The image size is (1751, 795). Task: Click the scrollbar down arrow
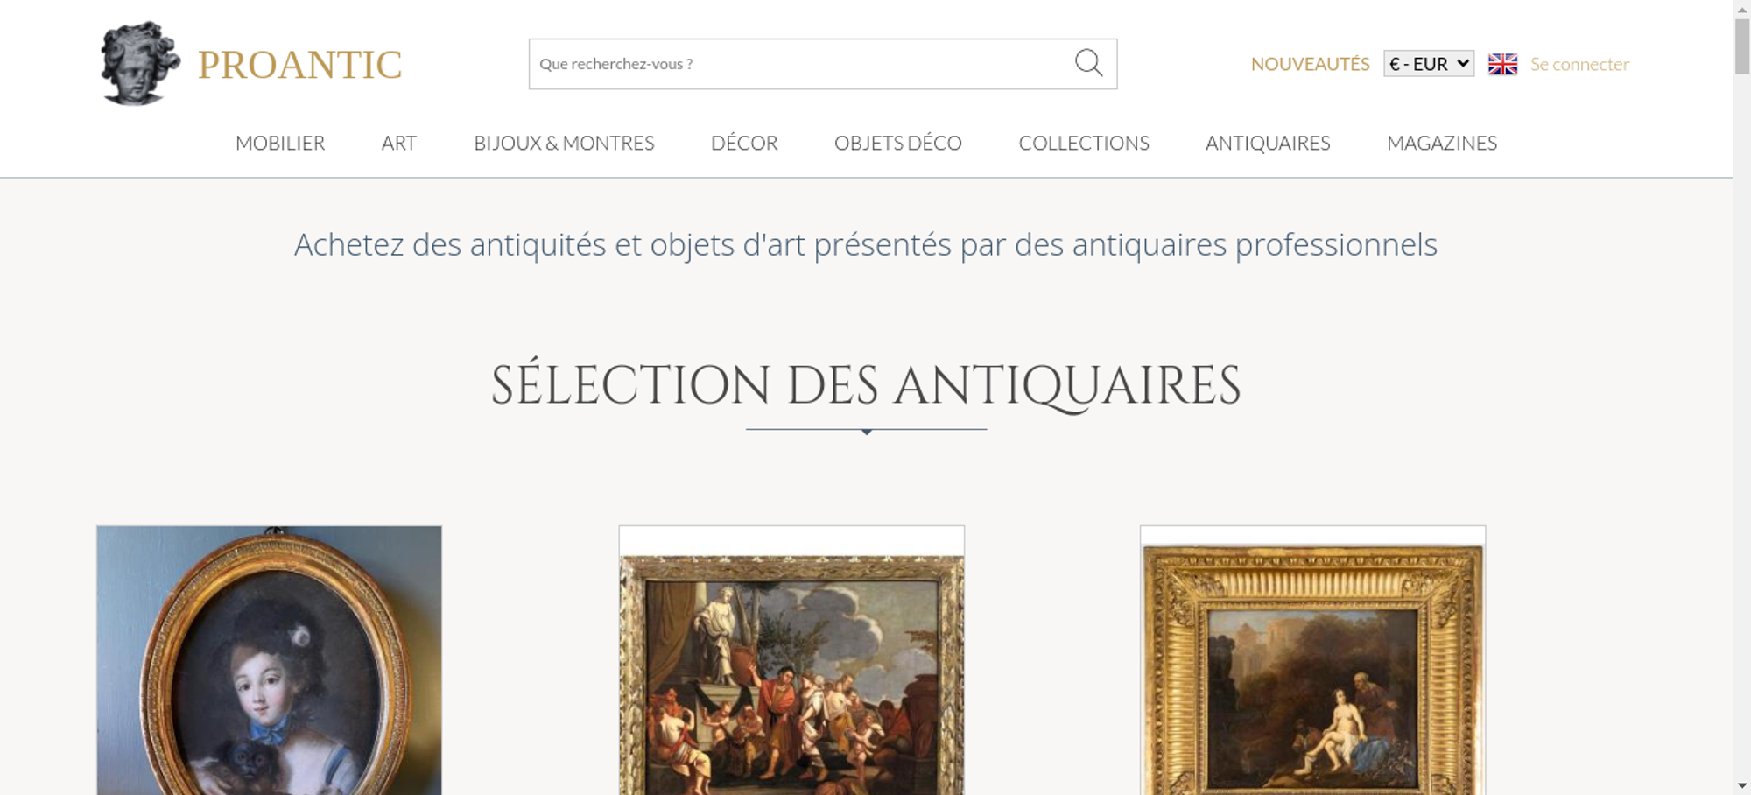pos(1742,786)
